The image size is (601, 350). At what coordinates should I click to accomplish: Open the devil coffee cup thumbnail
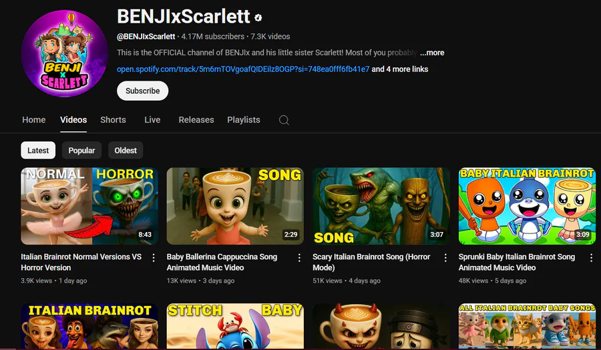381,326
